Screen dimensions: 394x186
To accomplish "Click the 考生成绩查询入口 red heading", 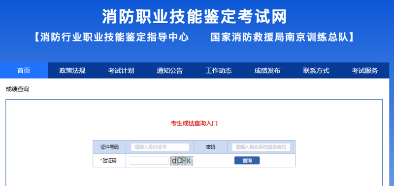I will tap(194, 123).
